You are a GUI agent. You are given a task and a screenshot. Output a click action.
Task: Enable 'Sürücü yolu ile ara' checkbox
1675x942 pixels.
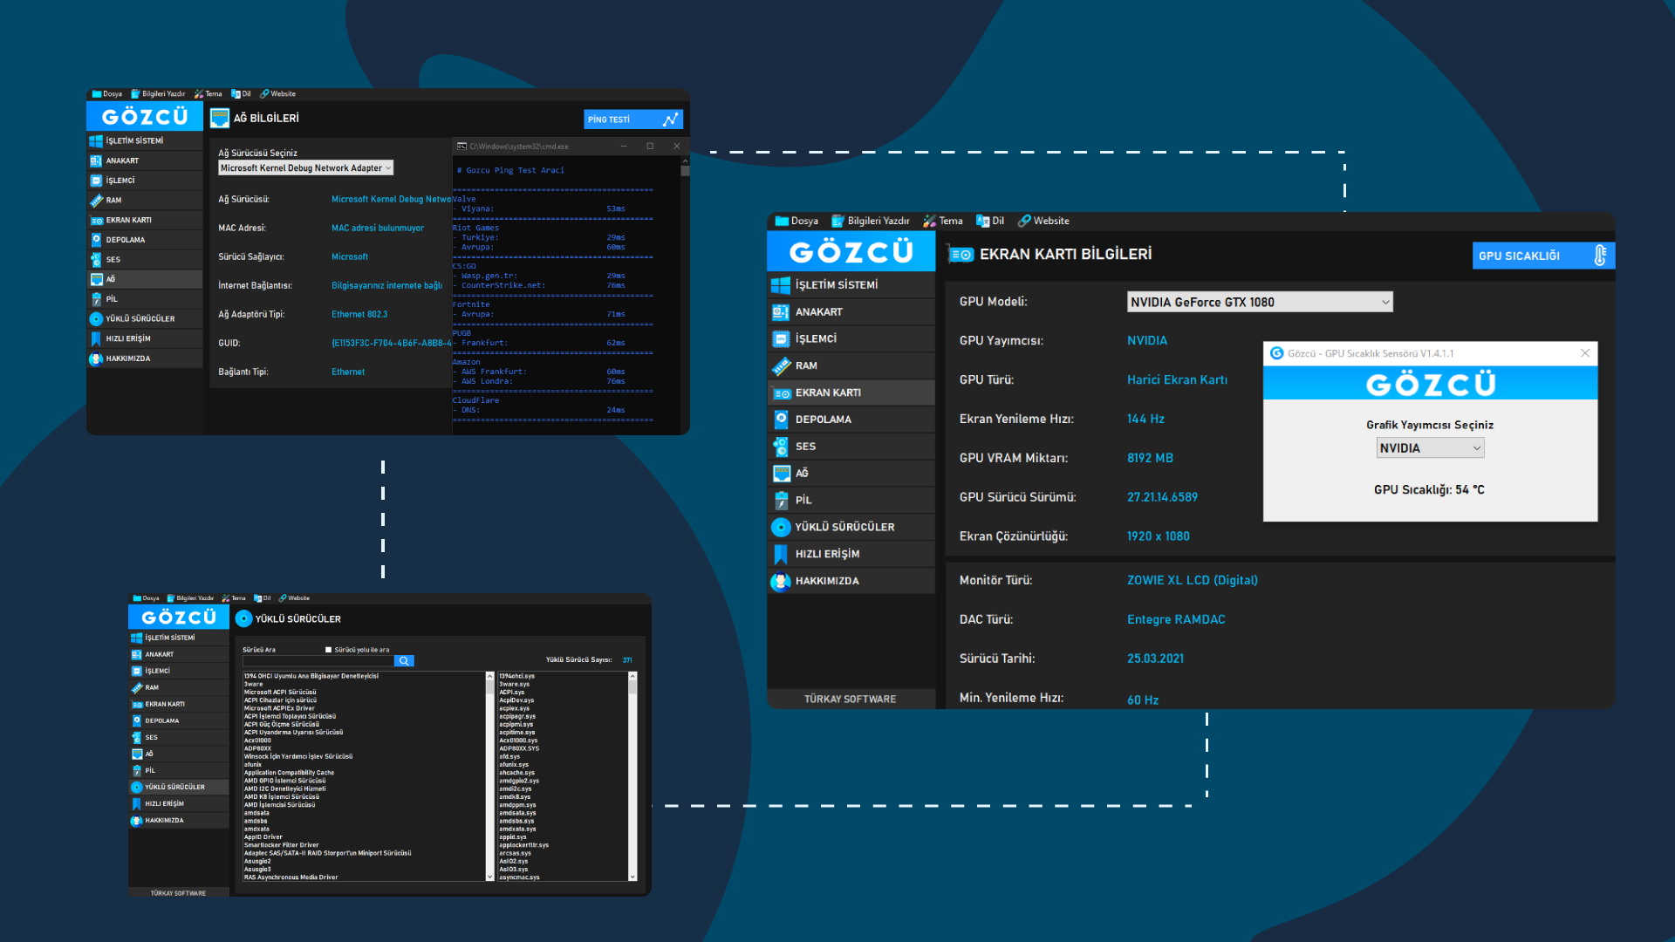(329, 650)
